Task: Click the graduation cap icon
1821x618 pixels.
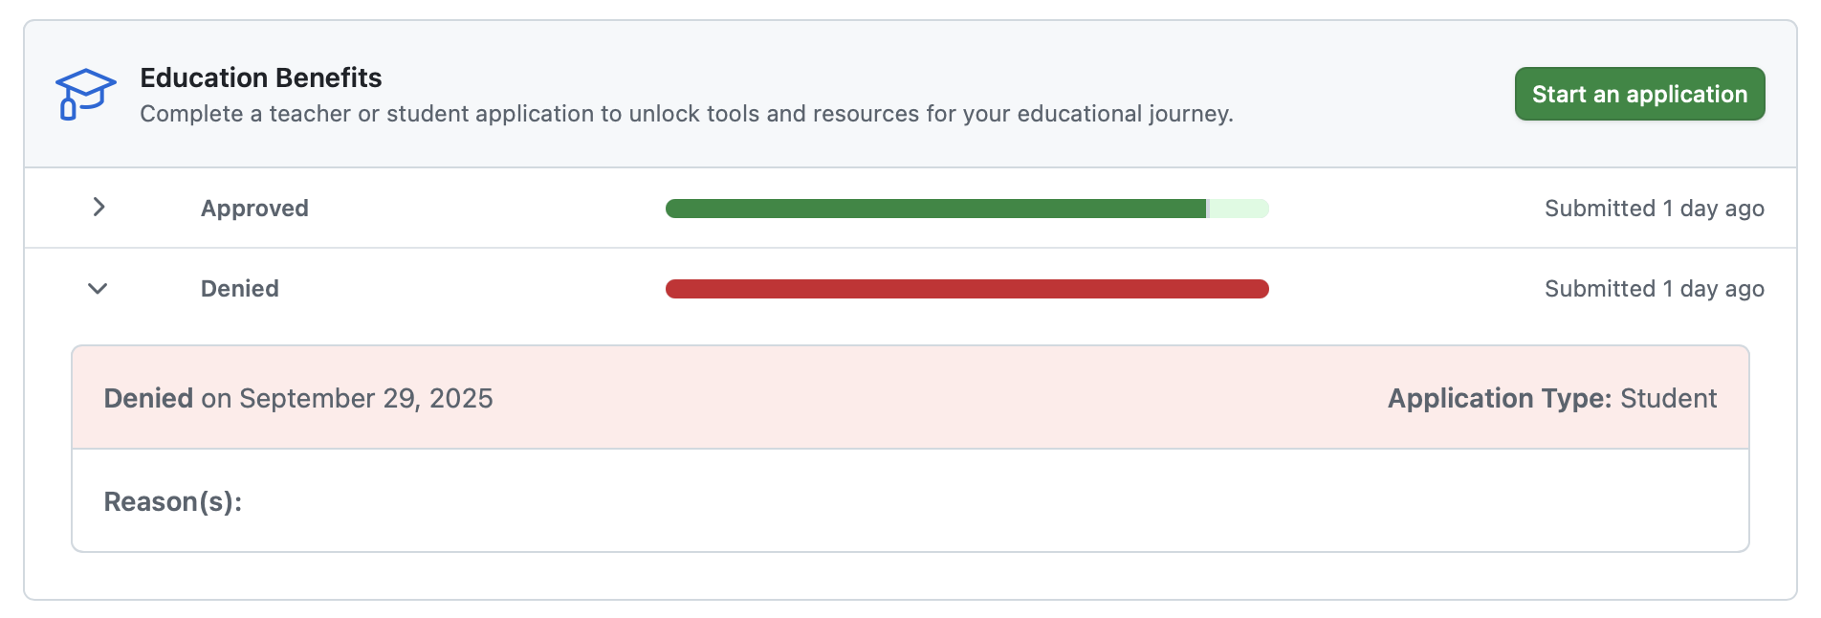Action: (x=85, y=94)
